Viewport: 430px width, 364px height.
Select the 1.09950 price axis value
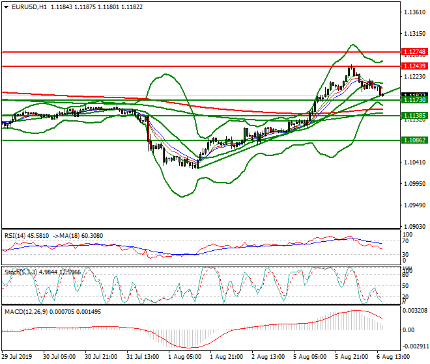[414, 183]
